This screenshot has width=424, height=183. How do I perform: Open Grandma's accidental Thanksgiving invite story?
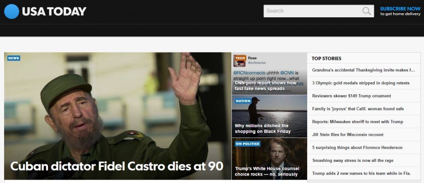click(364, 70)
